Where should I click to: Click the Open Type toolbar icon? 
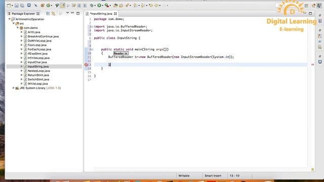57,6
